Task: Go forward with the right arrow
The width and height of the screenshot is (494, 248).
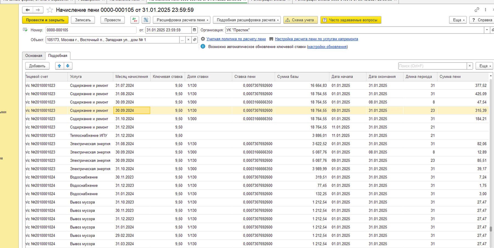Action: click(x=38, y=10)
